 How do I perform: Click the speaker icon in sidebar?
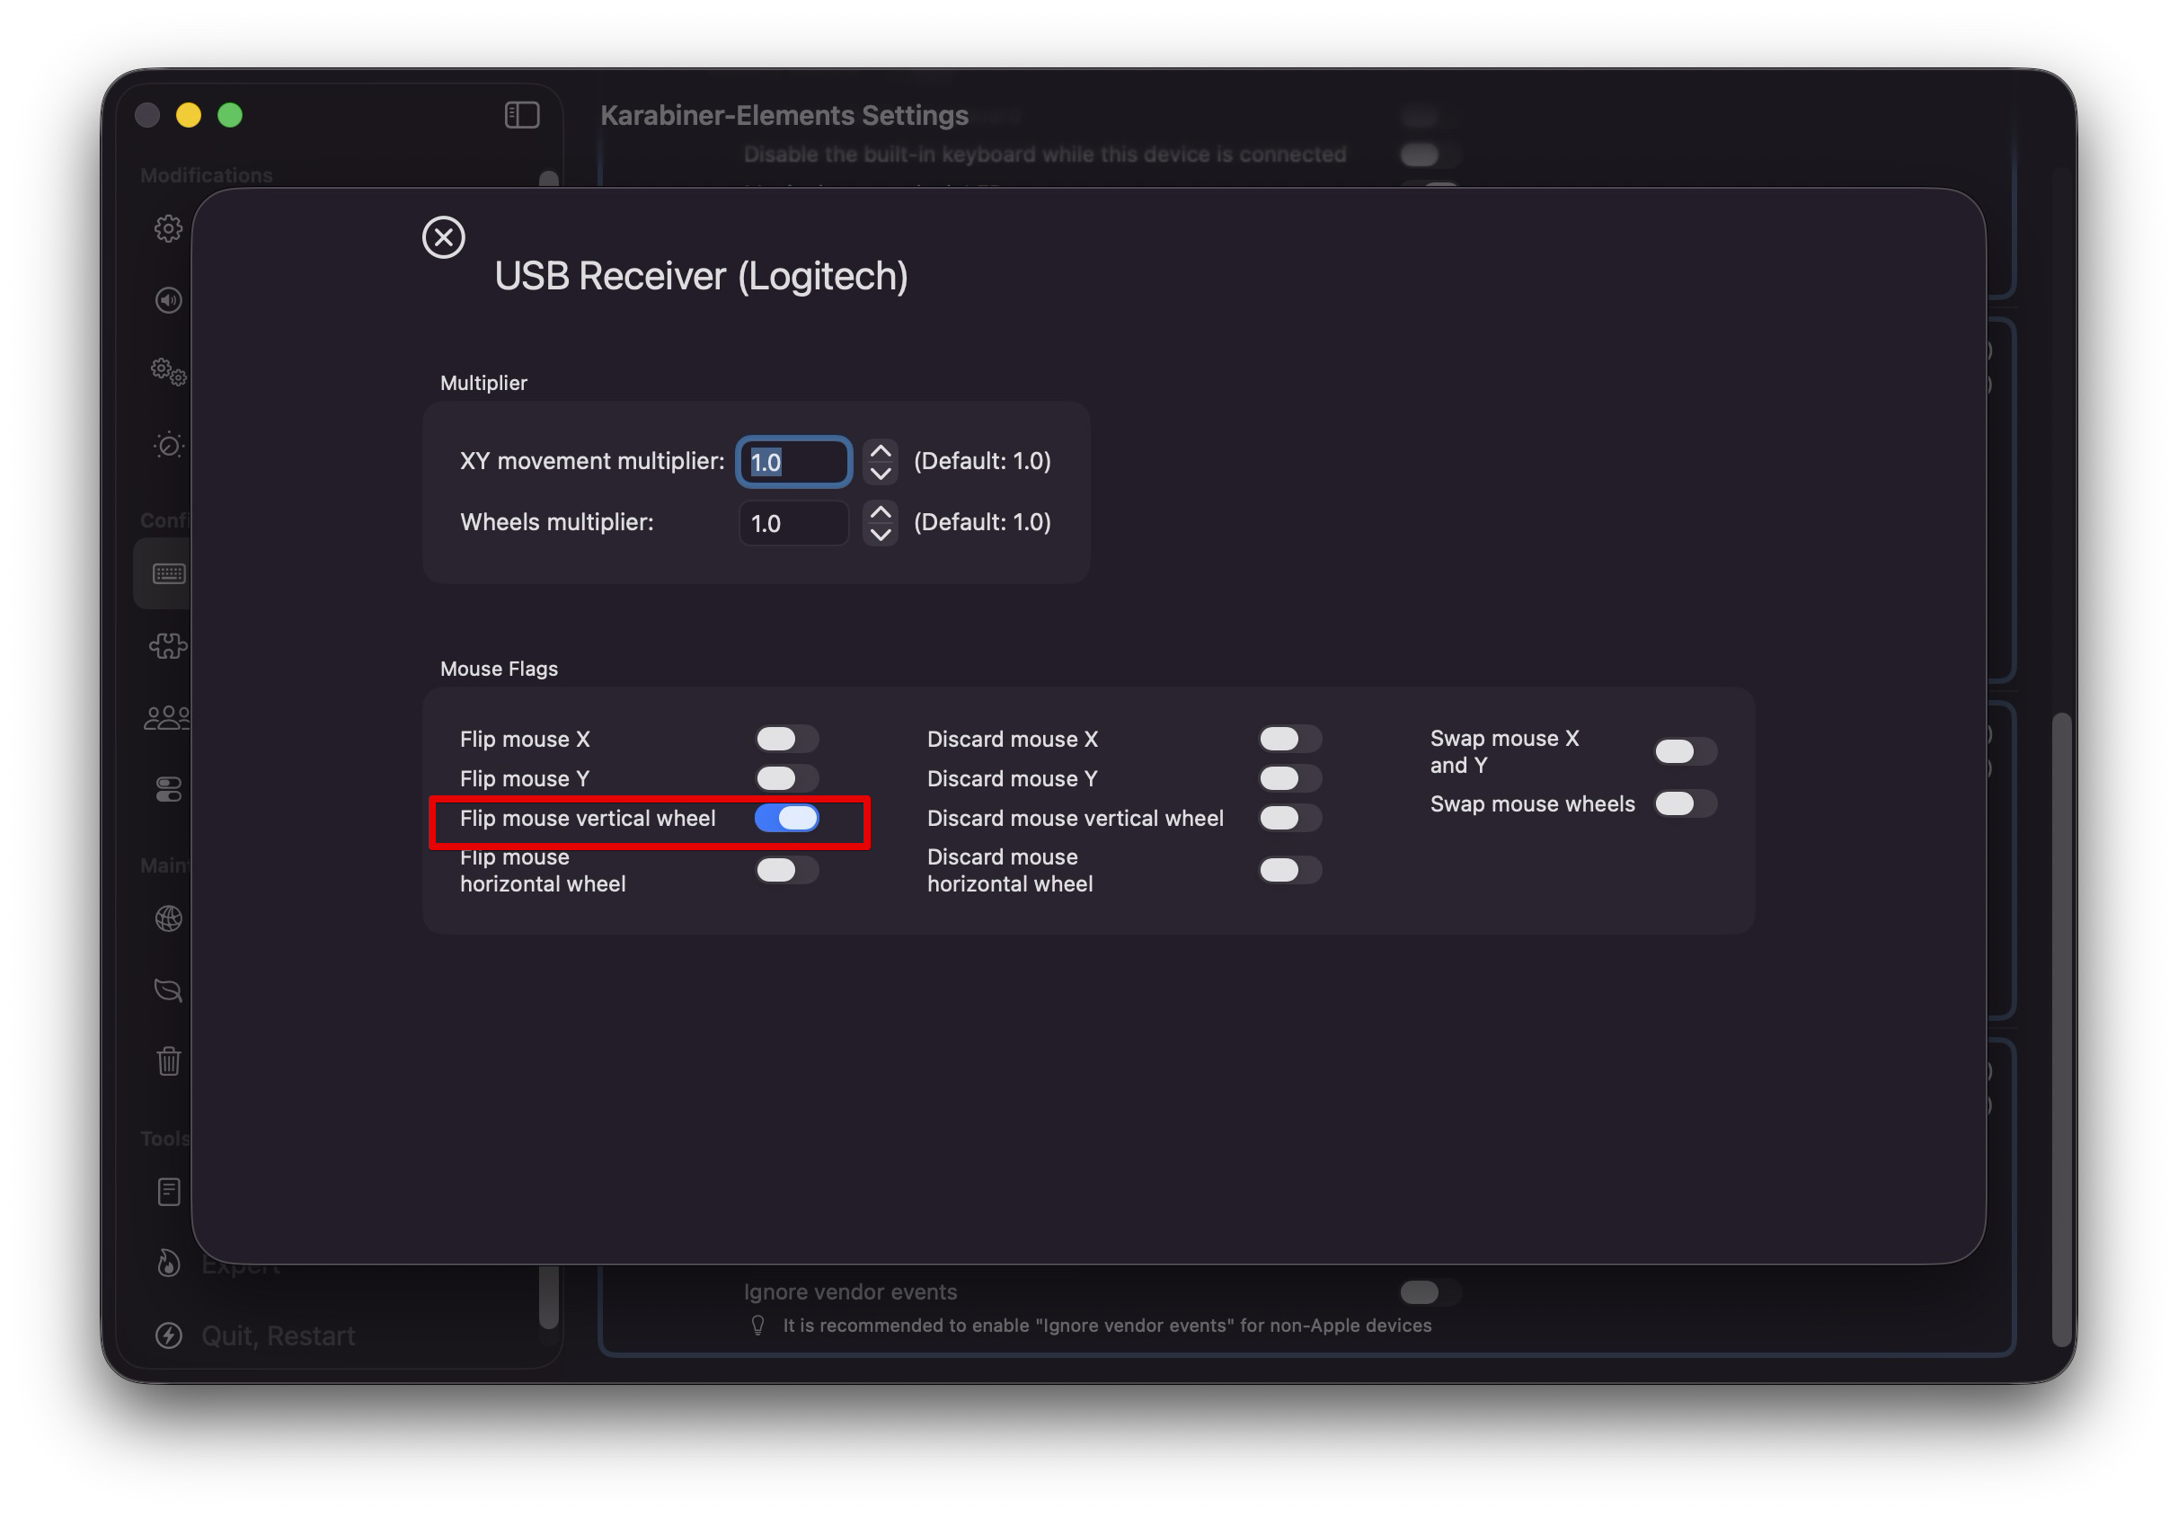pyautogui.click(x=168, y=301)
